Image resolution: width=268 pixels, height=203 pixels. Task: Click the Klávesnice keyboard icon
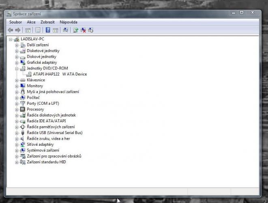[23, 80]
